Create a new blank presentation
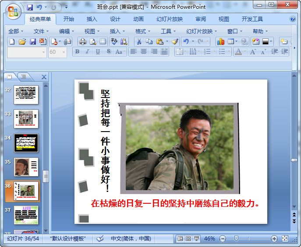301x247 pixels. coord(12,42)
